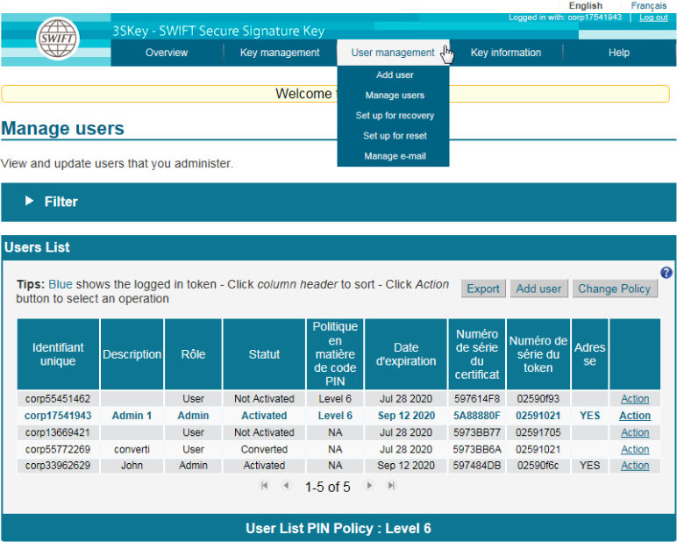This screenshot has width=677, height=542.
Task: Click the Add user button in Users List
Action: pyautogui.click(x=538, y=289)
